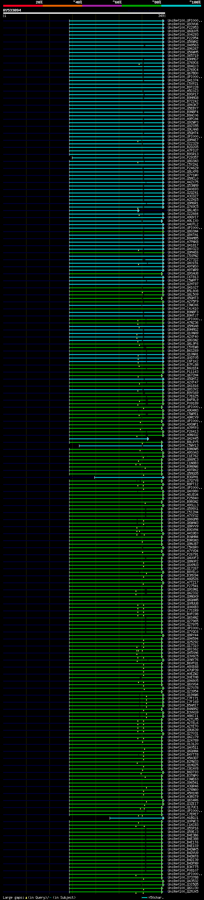The image size is (204, 900).
Task: Select the UniRef100_P26413 entry
Action: (183, 432)
